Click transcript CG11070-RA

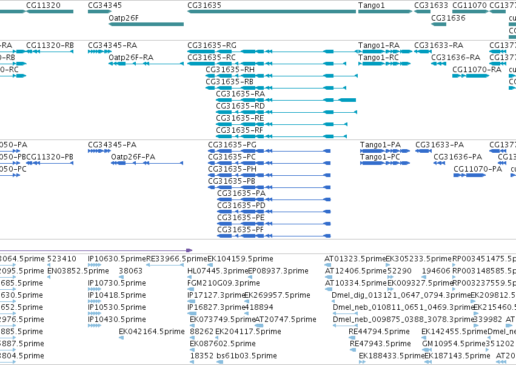click(471, 76)
